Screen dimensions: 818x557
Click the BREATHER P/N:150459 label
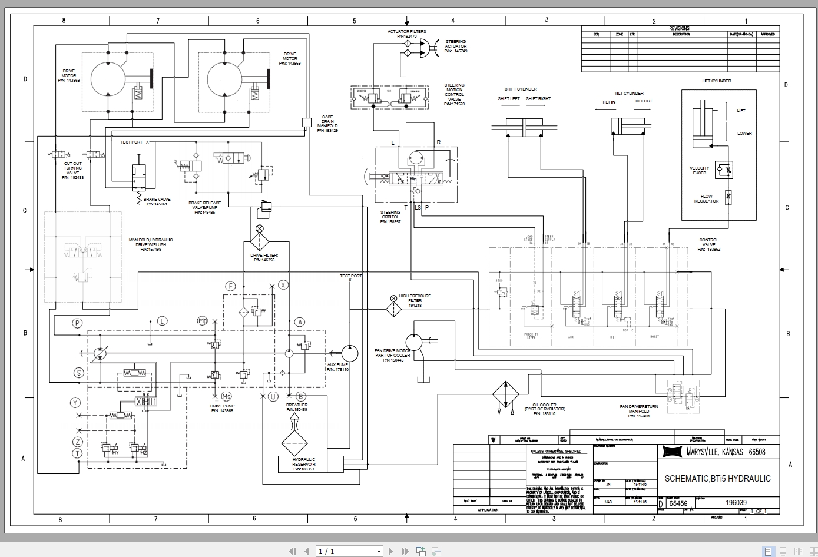coord(297,407)
